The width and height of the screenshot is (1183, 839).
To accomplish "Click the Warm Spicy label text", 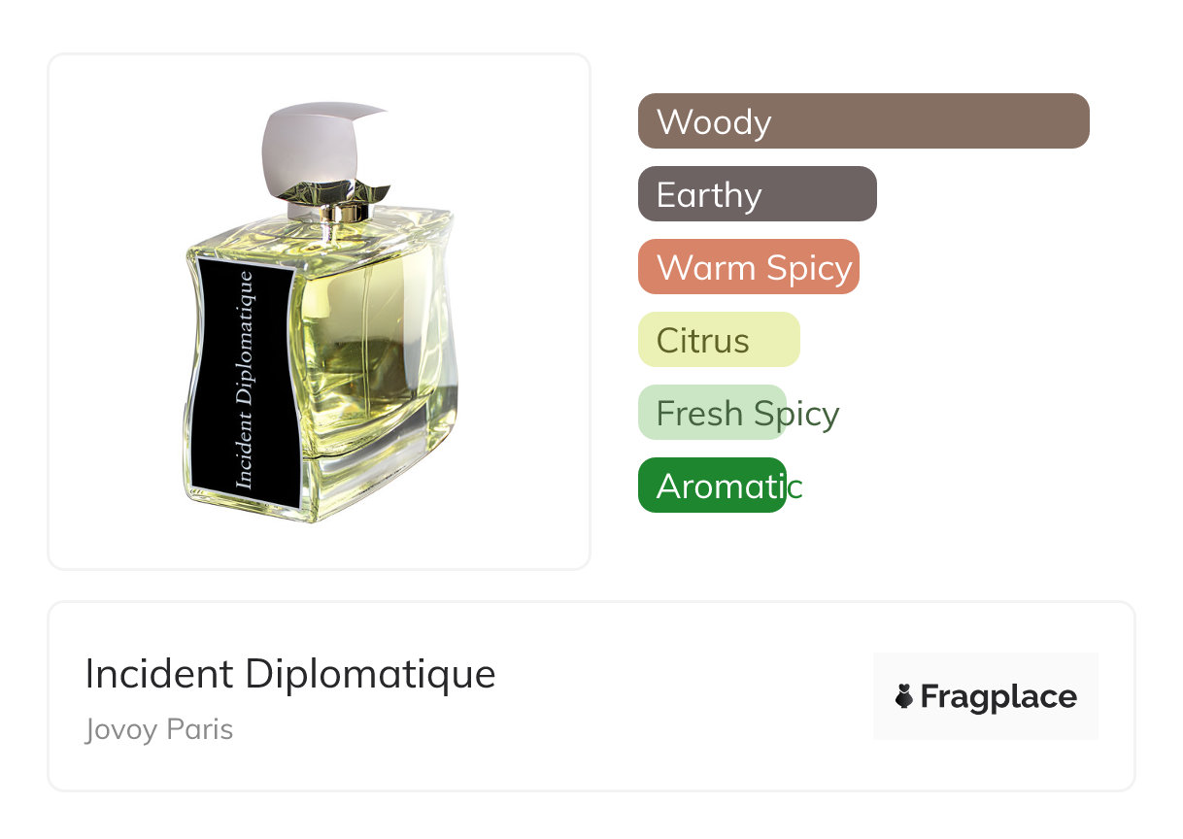I will (755, 268).
